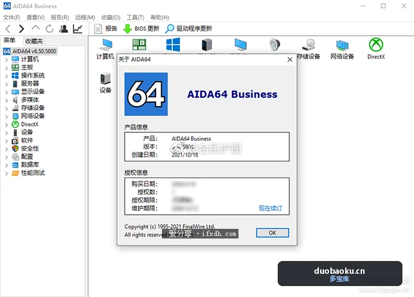Go back with the left arrow toolbar icon
This screenshot has height=297, width=414.
coord(8,28)
